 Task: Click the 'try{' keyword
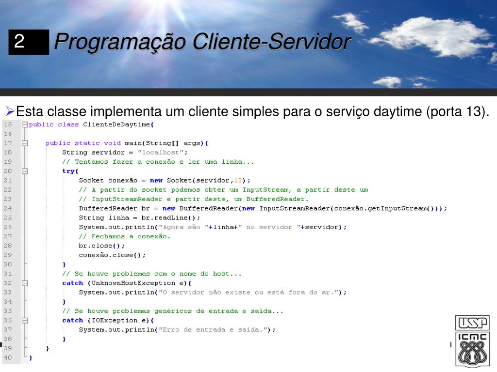click(70, 171)
